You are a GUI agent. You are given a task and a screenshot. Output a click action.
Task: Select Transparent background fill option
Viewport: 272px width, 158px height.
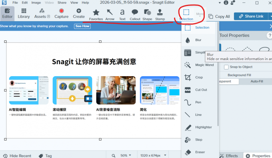click(x=229, y=81)
